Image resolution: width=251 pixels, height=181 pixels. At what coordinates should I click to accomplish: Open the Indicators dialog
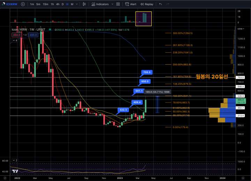click(100, 4)
